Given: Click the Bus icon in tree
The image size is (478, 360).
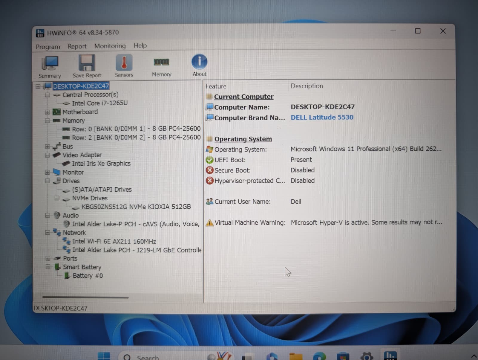Looking at the screenshot, I should tap(57, 146).
